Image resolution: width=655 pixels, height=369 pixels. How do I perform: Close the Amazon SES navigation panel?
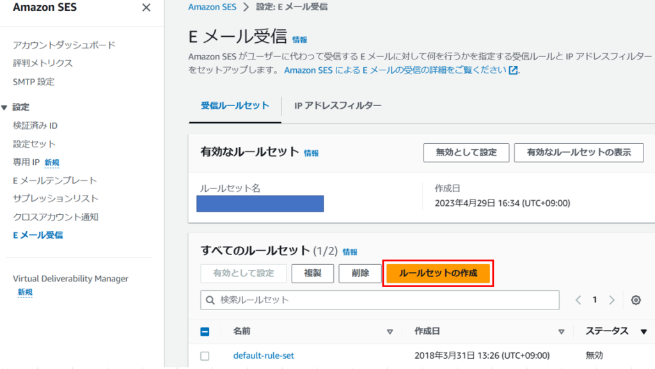click(146, 8)
